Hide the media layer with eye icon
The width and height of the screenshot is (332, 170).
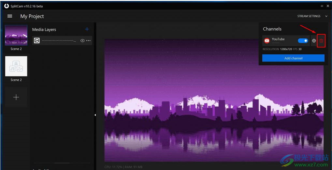click(x=82, y=41)
